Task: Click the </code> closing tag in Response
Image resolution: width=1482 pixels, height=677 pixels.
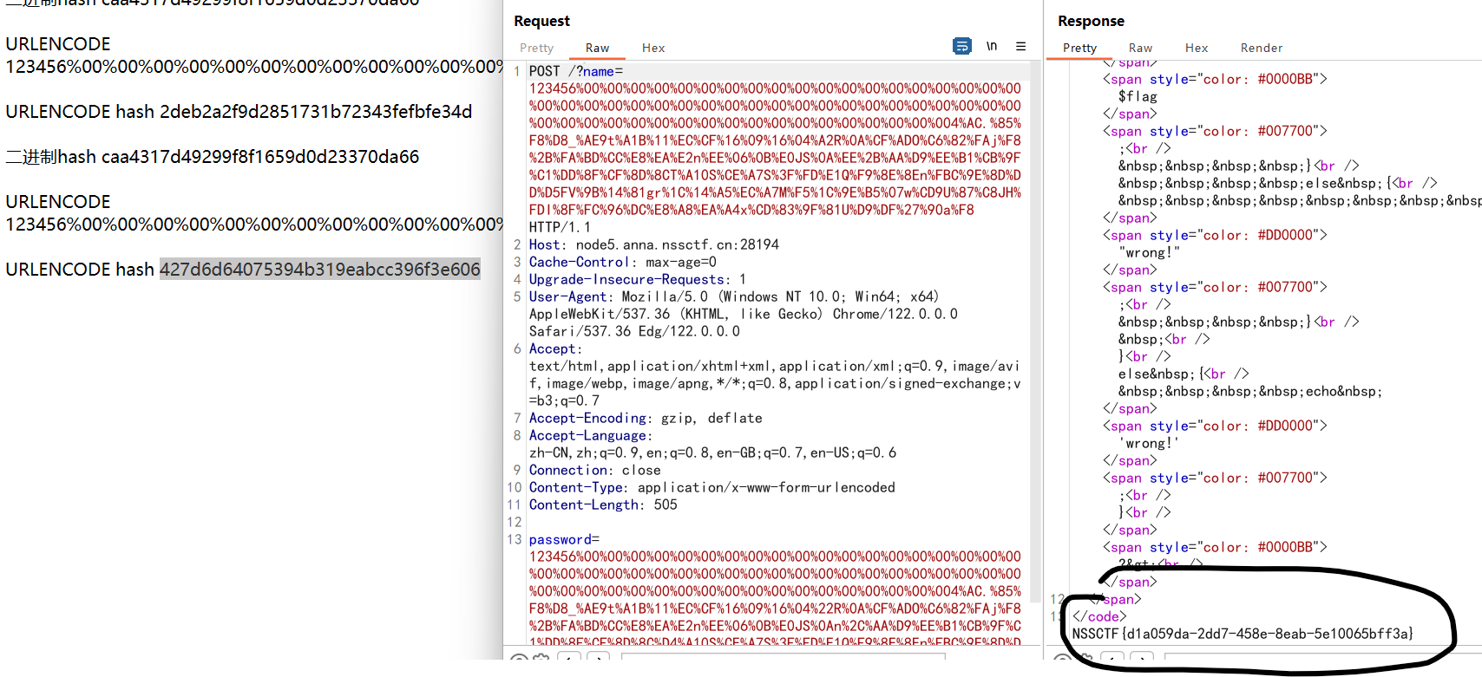Action: point(1099,616)
